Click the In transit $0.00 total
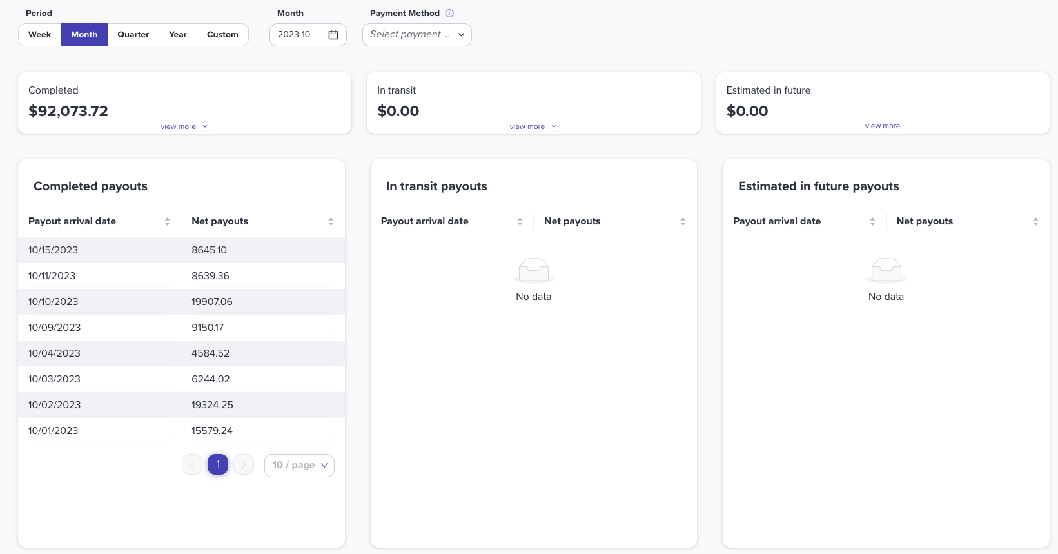This screenshot has height=554, width=1058. point(398,111)
